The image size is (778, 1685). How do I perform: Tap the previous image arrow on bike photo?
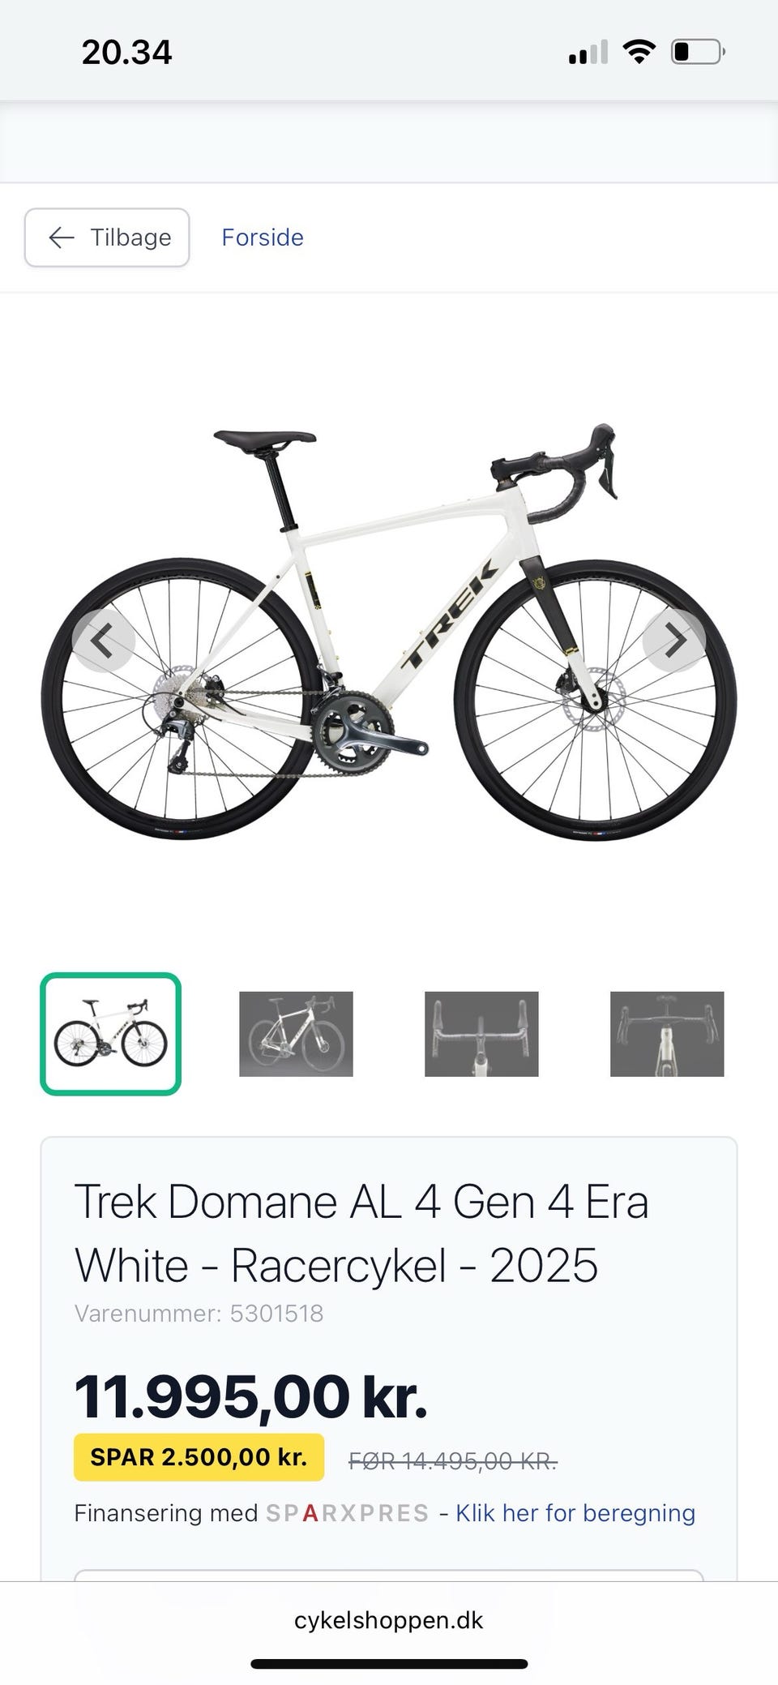click(103, 641)
